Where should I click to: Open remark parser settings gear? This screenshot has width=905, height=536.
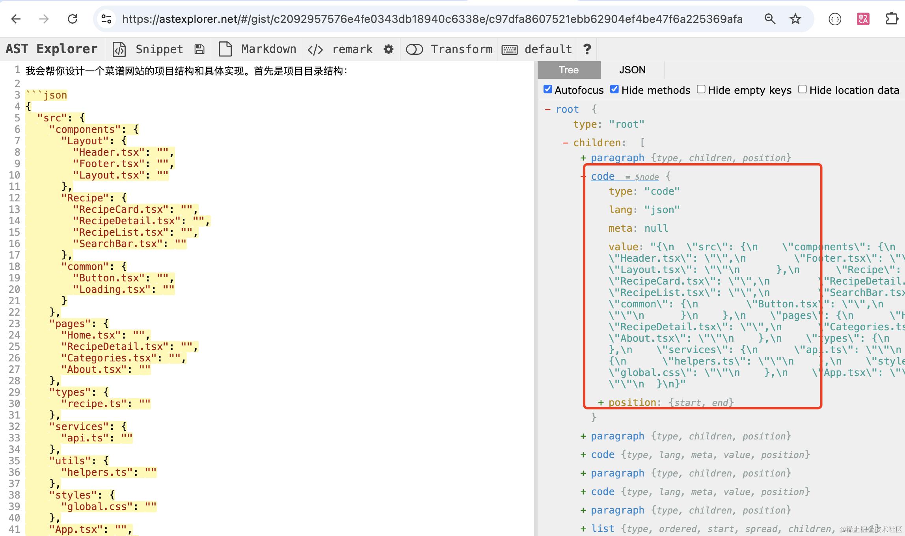click(389, 49)
